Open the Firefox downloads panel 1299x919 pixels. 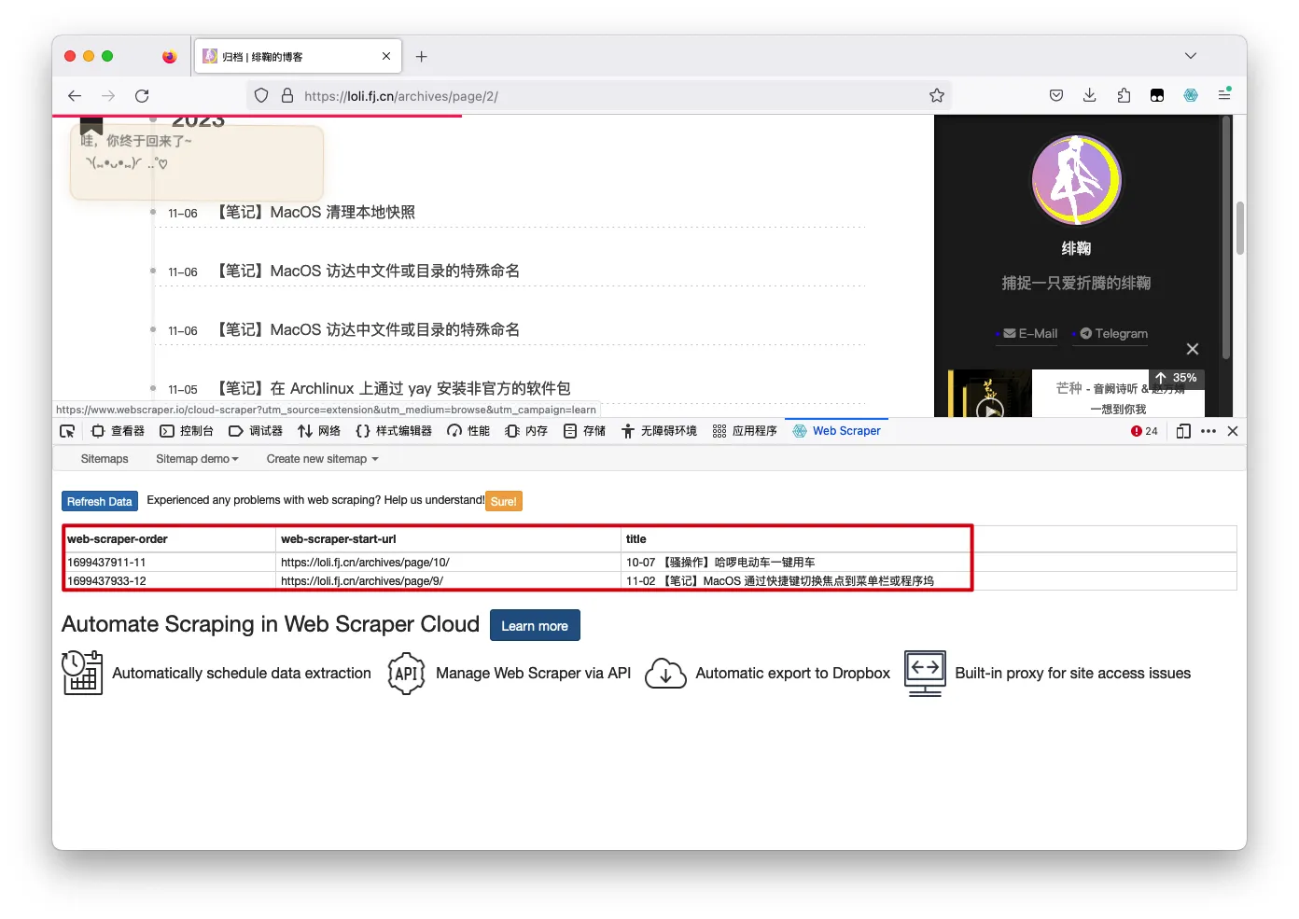click(x=1089, y=95)
